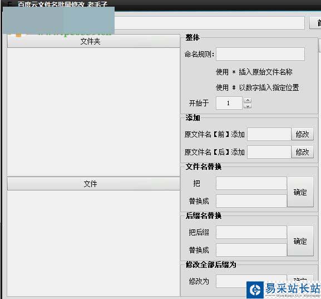Screen dimensions: 321x299
Task: Click the 文件夹 column header
Action: (93, 41)
